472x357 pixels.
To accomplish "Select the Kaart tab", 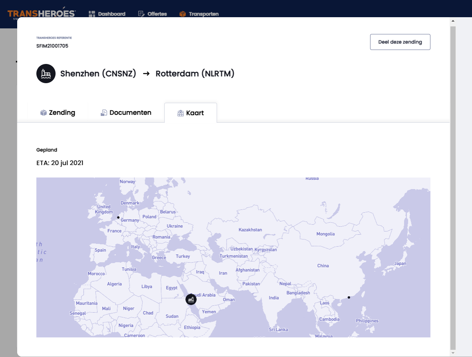I will [191, 113].
